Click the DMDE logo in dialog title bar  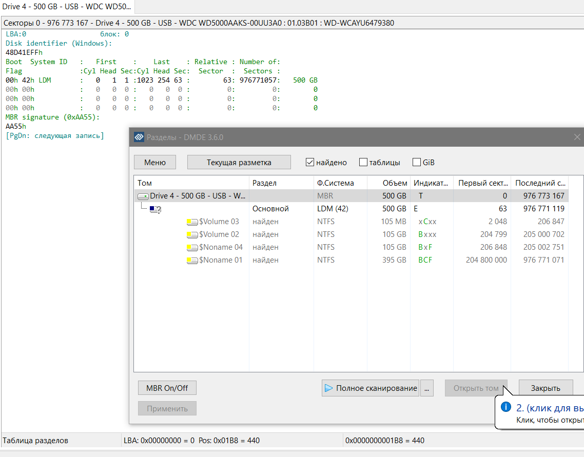click(x=139, y=137)
